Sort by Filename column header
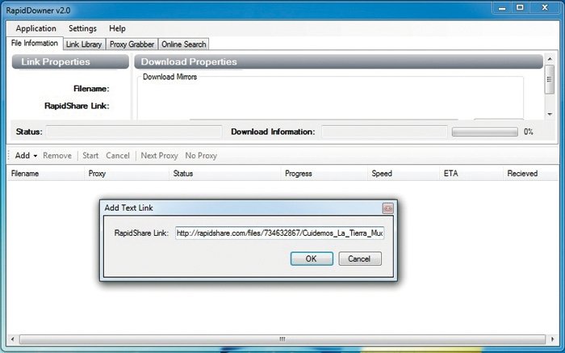 (x=46, y=174)
